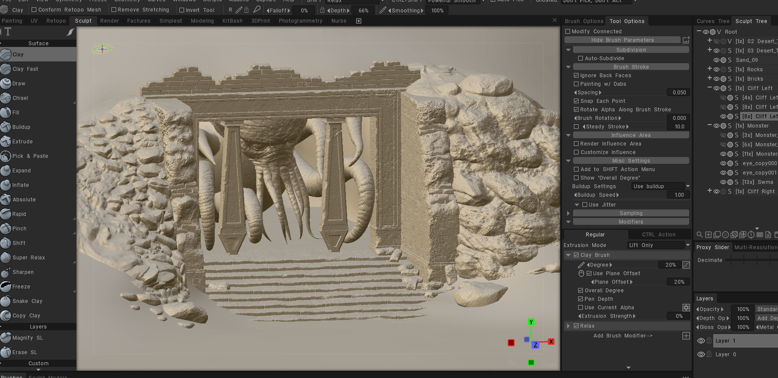Collapse the Monster tree node
This screenshot has width=778, height=378.
(x=710, y=125)
